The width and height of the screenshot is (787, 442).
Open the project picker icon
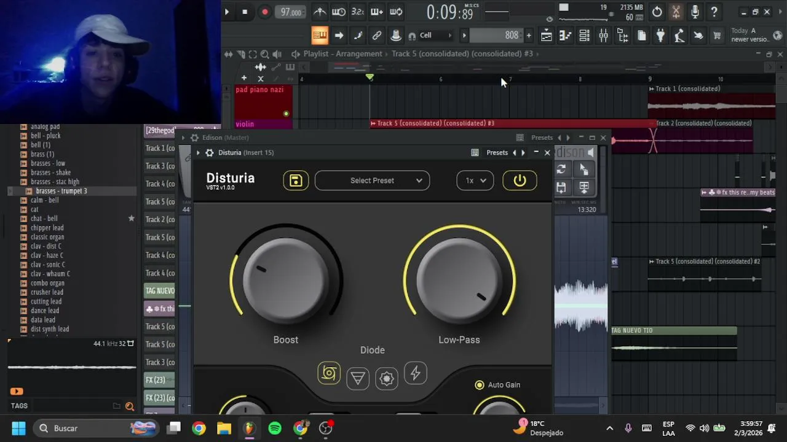tap(641, 36)
